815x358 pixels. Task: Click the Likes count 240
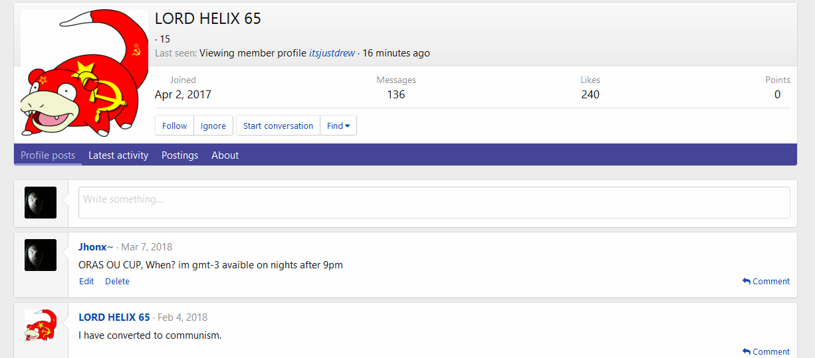(590, 94)
